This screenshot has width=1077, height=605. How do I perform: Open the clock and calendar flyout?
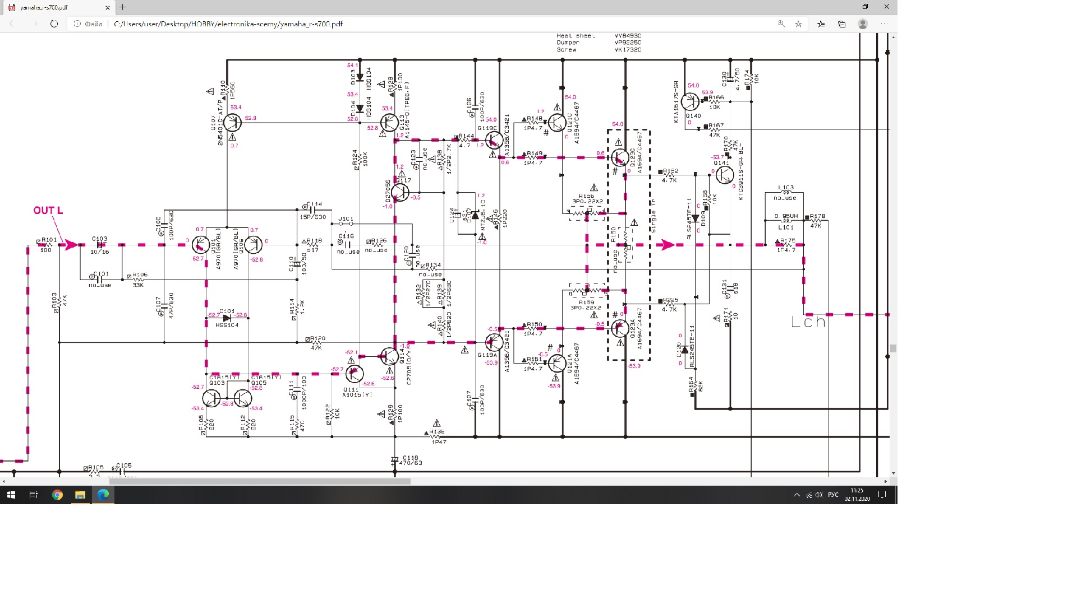857,495
